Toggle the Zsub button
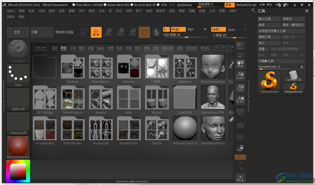Screen dimensions: 315x185 (x=234, y=30)
